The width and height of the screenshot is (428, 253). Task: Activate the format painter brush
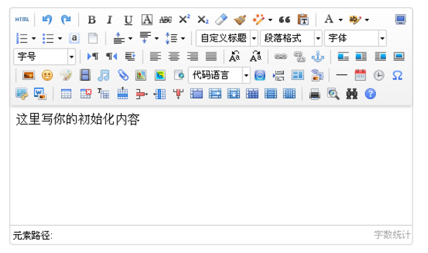[240, 20]
